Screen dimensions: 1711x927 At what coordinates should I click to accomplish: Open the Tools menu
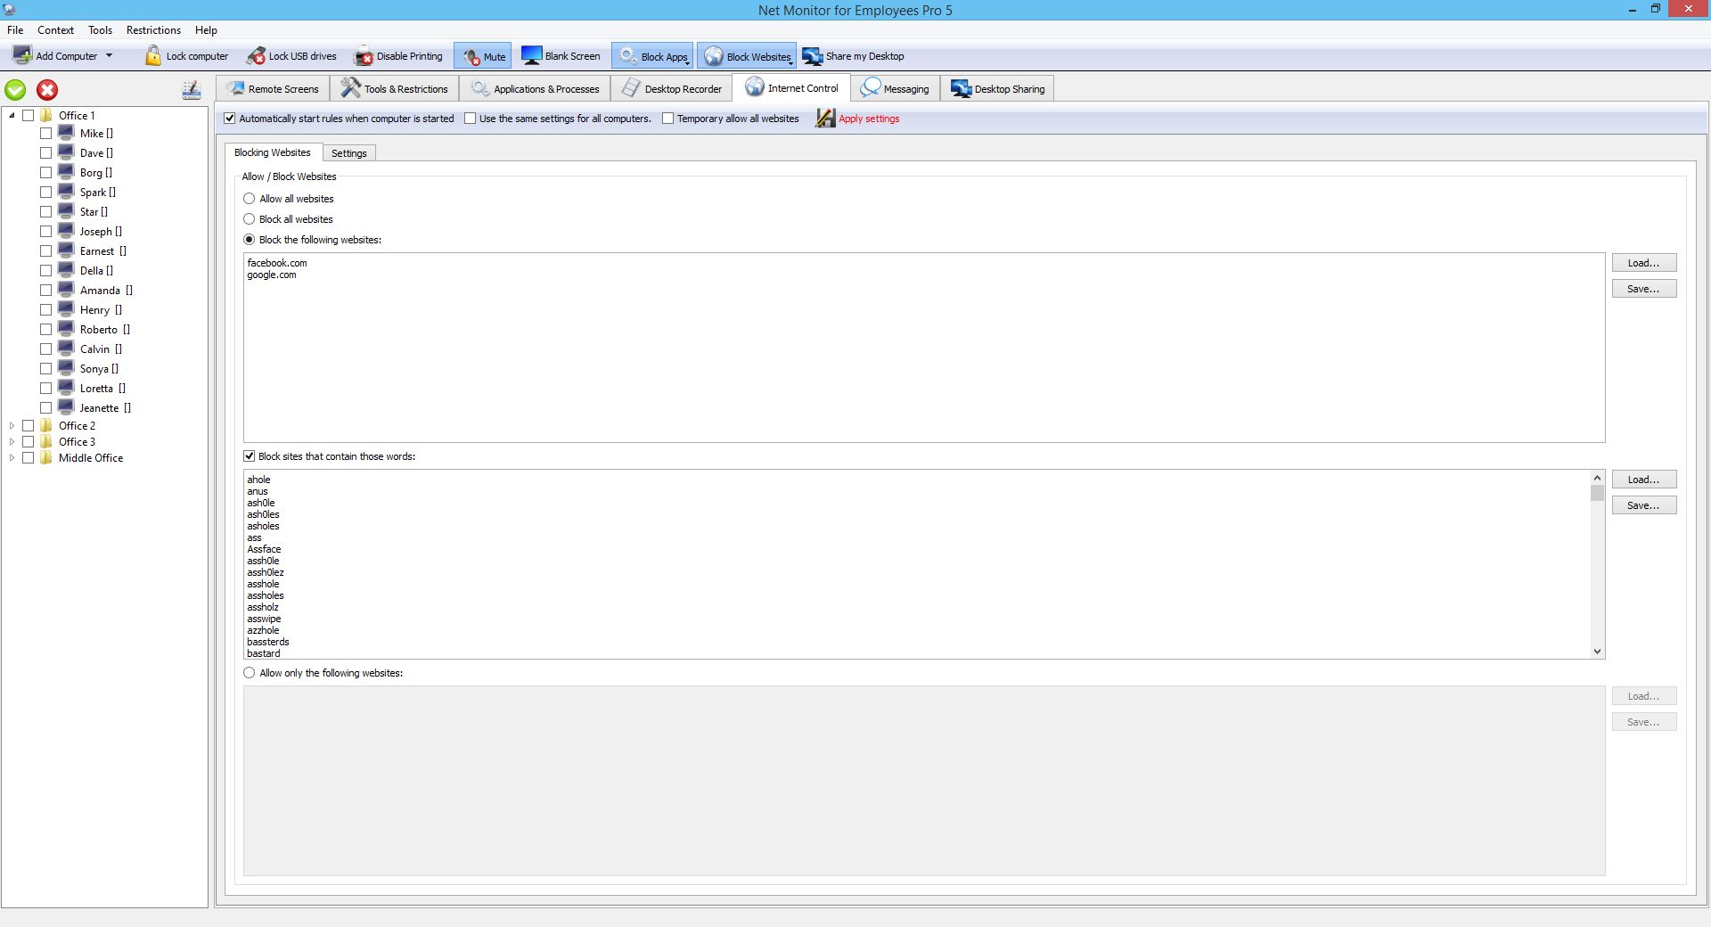coord(100,29)
